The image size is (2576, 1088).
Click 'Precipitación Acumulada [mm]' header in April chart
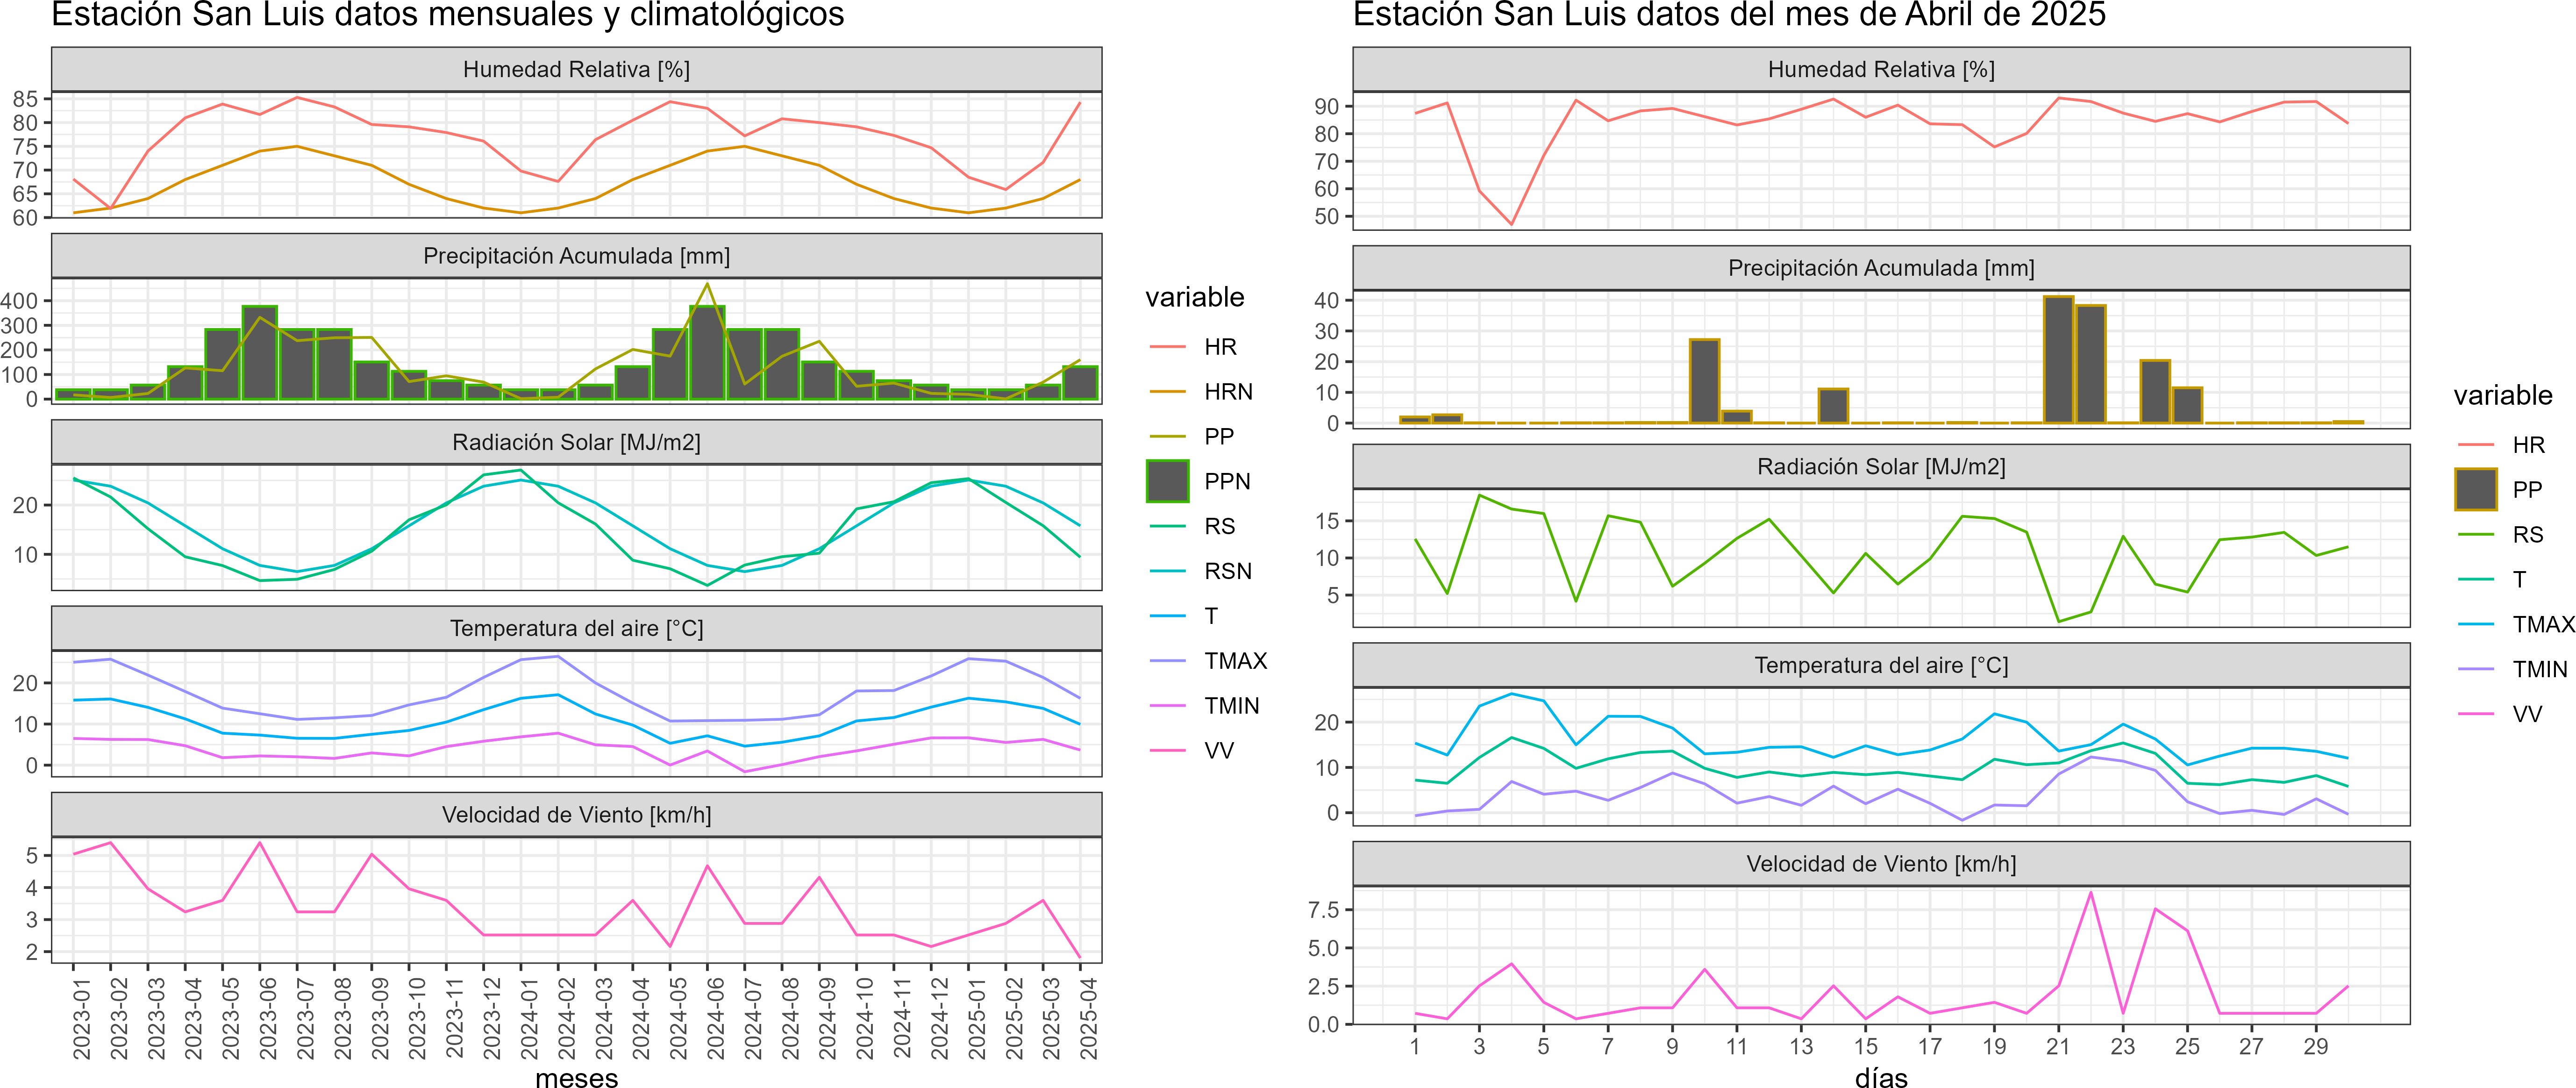1881,268
